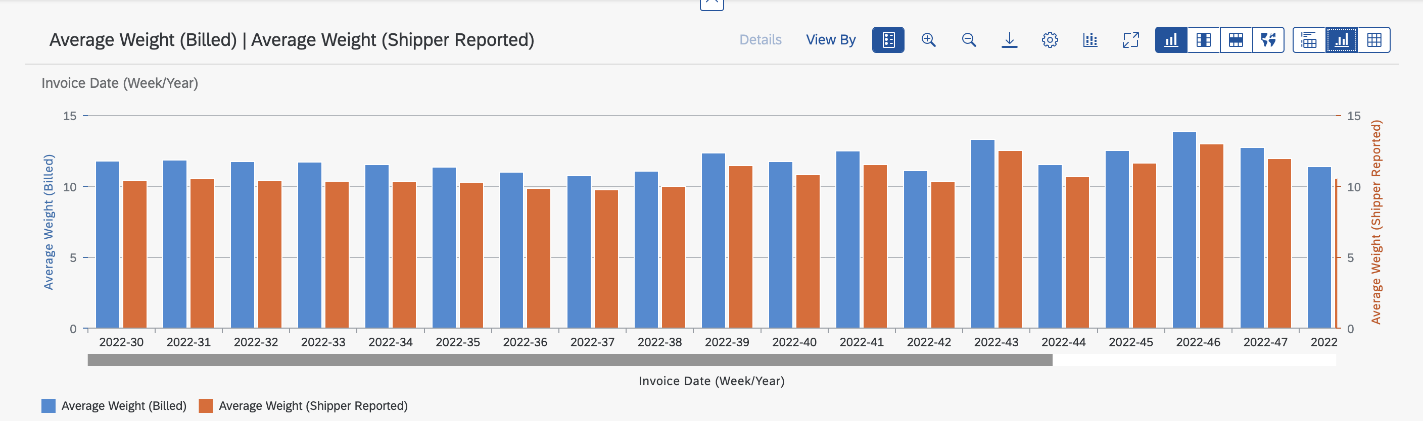This screenshot has width=1423, height=421.
Task: Switch to bar chart visualization
Action: (x=1171, y=40)
